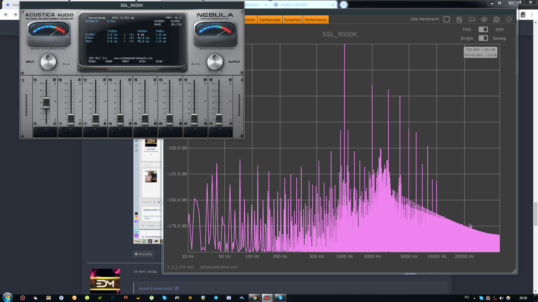
Task: Show hidden tray icons arrow
Action: (474, 298)
